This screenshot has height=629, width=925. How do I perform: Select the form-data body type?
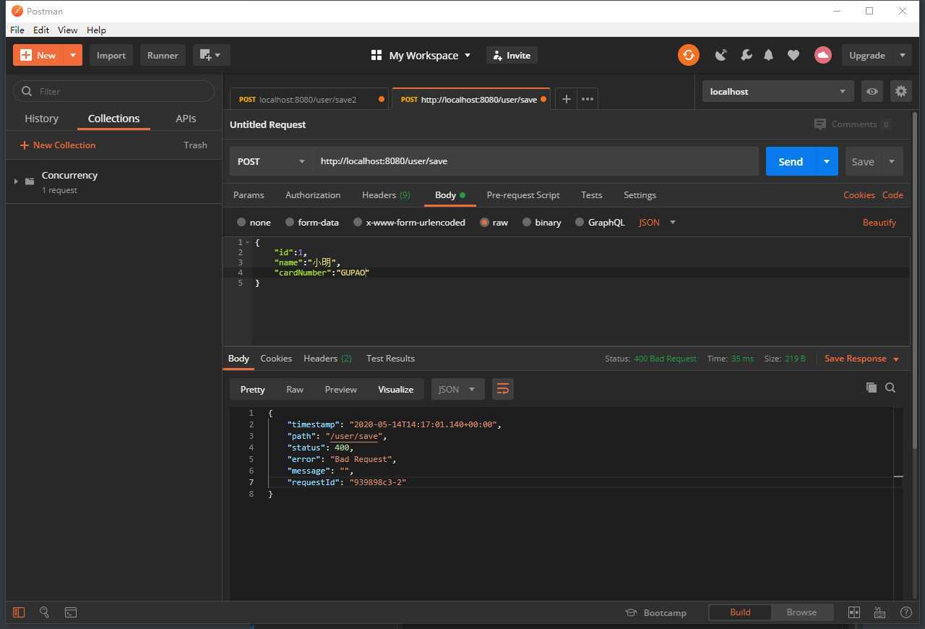(311, 222)
